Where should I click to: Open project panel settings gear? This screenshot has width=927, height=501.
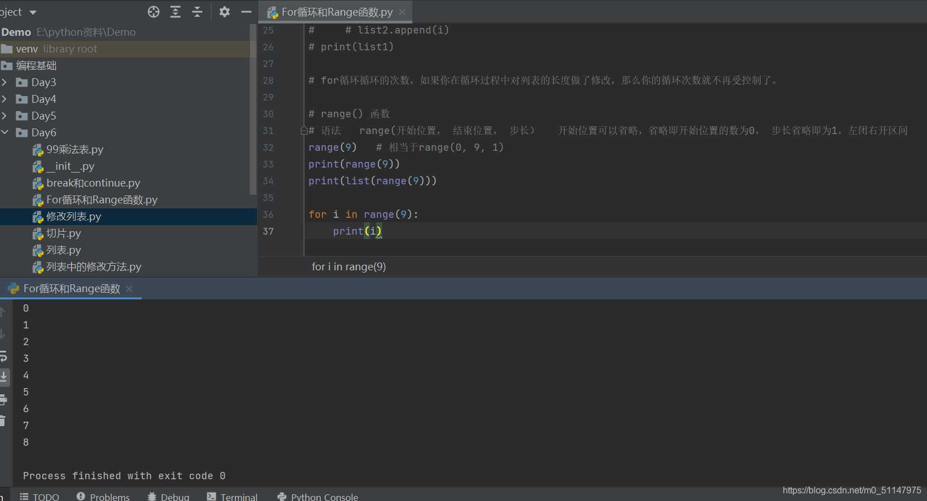pos(225,12)
